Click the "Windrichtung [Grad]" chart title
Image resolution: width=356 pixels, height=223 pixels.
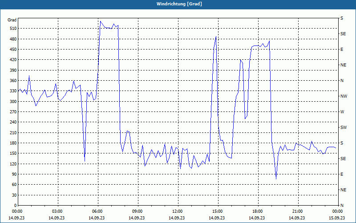click(x=179, y=4)
